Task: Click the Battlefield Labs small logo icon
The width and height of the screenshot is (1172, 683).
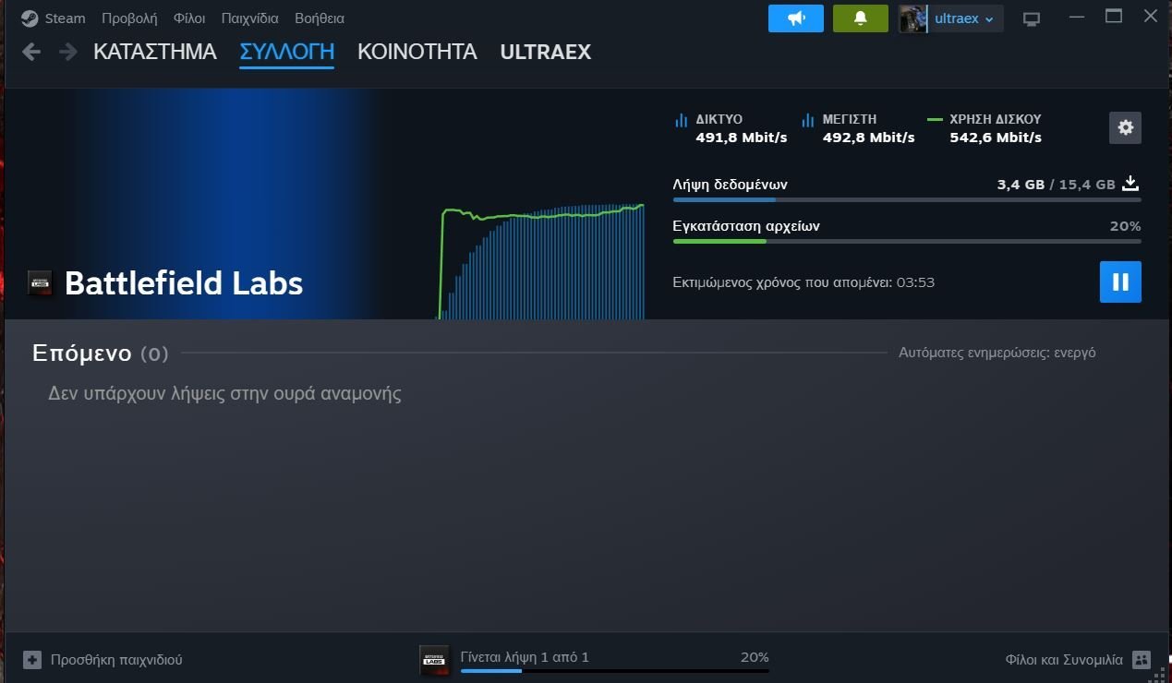Action: [40, 283]
